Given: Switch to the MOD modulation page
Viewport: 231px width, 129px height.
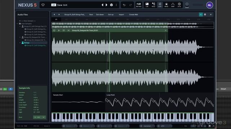Looking at the screenshot, I should [166, 5].
